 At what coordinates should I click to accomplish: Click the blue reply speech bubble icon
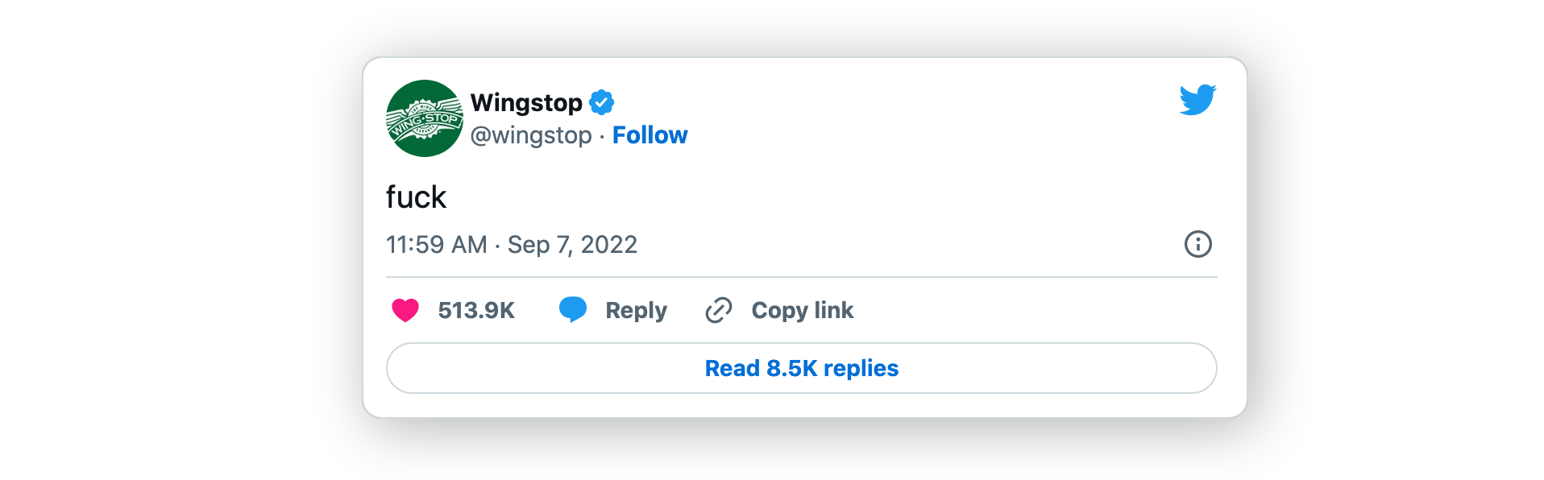tap(573, 310)
